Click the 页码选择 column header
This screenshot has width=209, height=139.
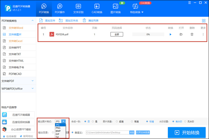point(117,28)
